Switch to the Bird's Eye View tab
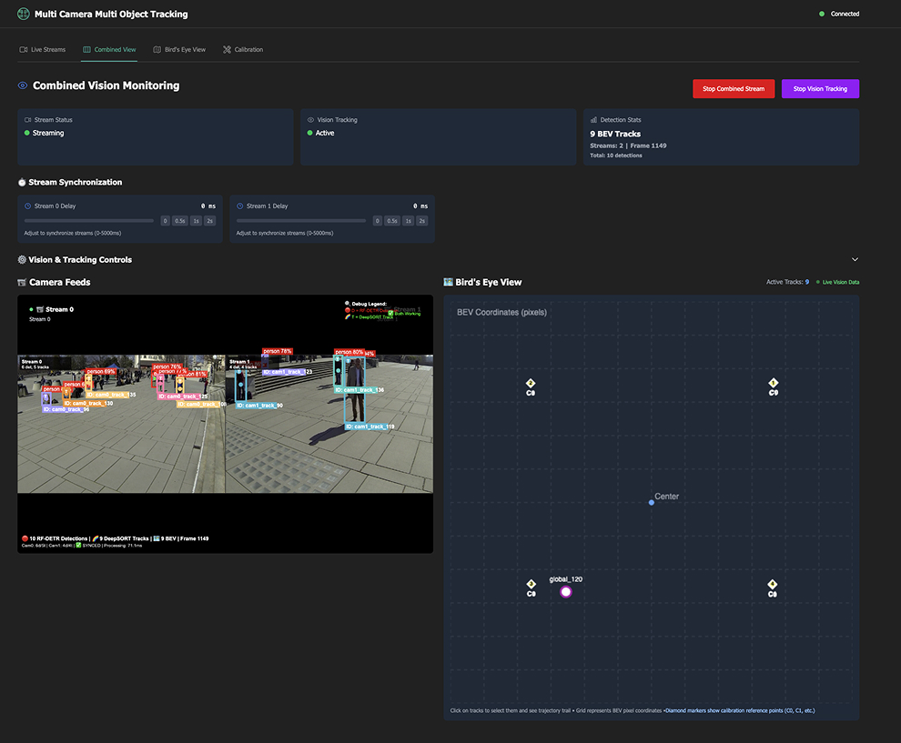901x743 pixels. pyautogui.click(x=179, y=49)
